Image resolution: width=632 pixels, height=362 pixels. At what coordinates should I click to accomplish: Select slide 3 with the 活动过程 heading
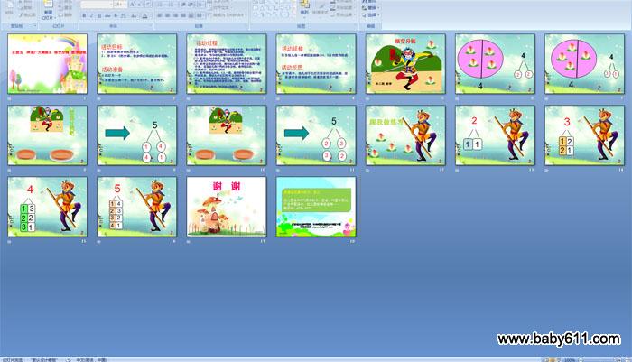click(x=227, y=64)
